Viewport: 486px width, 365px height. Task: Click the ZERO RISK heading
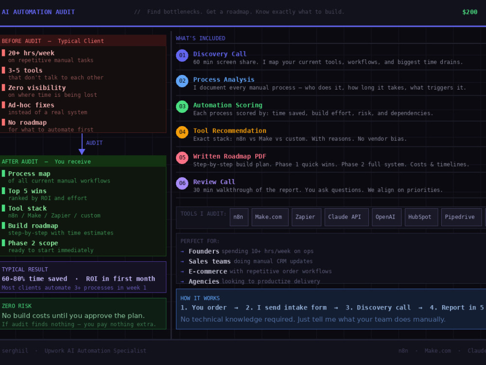[x=17, y=306]
